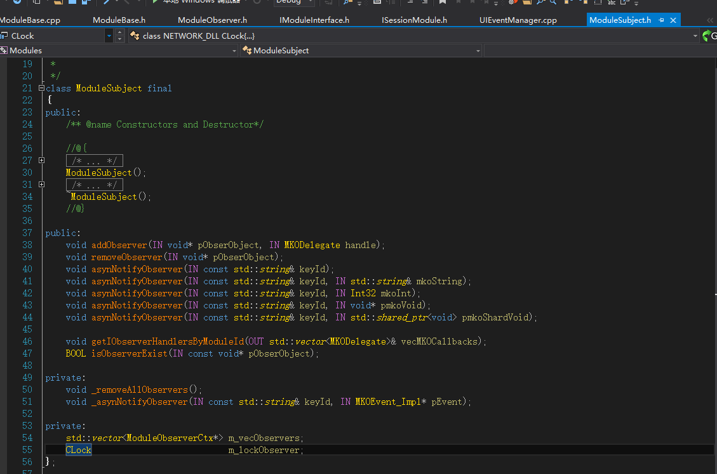The width and height of the screenshot is (717, 474).
Task: Click the ModuleObserverCtx type on line 54
Action: 170,438
